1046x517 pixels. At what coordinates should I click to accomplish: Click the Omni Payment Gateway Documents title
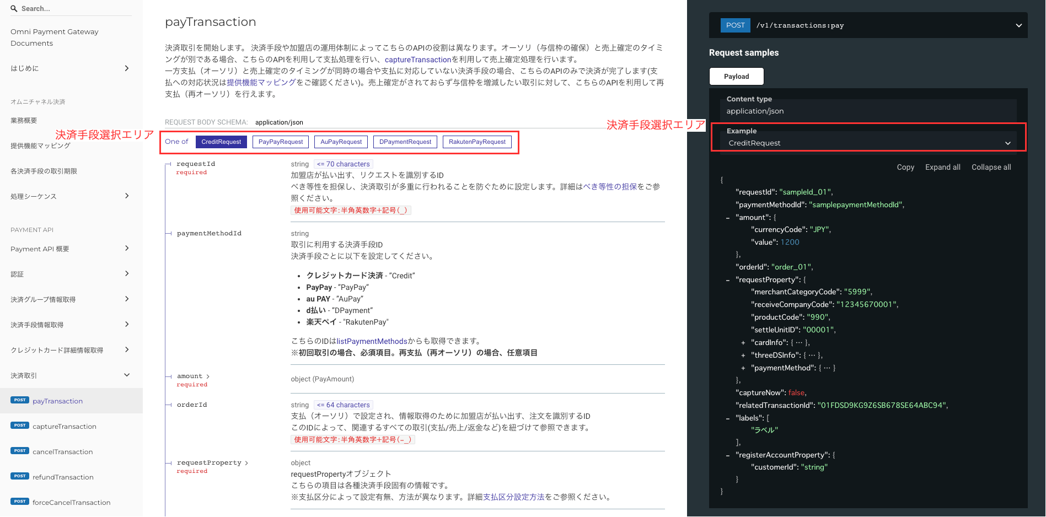click(55, 37)
